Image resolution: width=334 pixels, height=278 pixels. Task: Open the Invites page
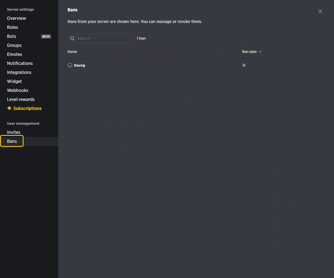pyautogui.click(x=14, y=132)
